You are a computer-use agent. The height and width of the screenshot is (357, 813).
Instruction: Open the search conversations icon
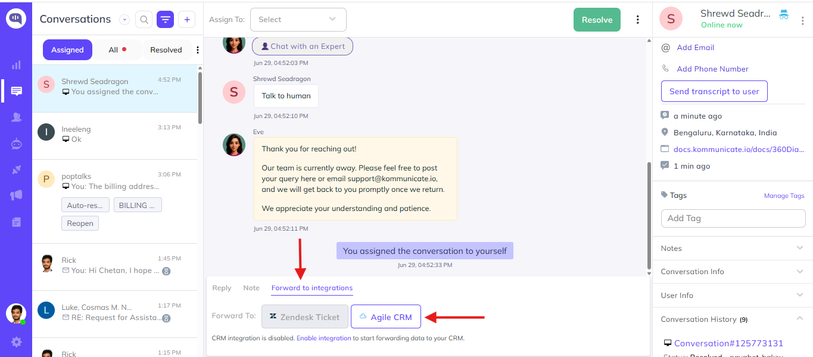(144, 20)
